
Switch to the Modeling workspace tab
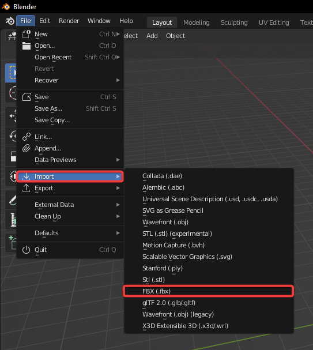(197, 22)
